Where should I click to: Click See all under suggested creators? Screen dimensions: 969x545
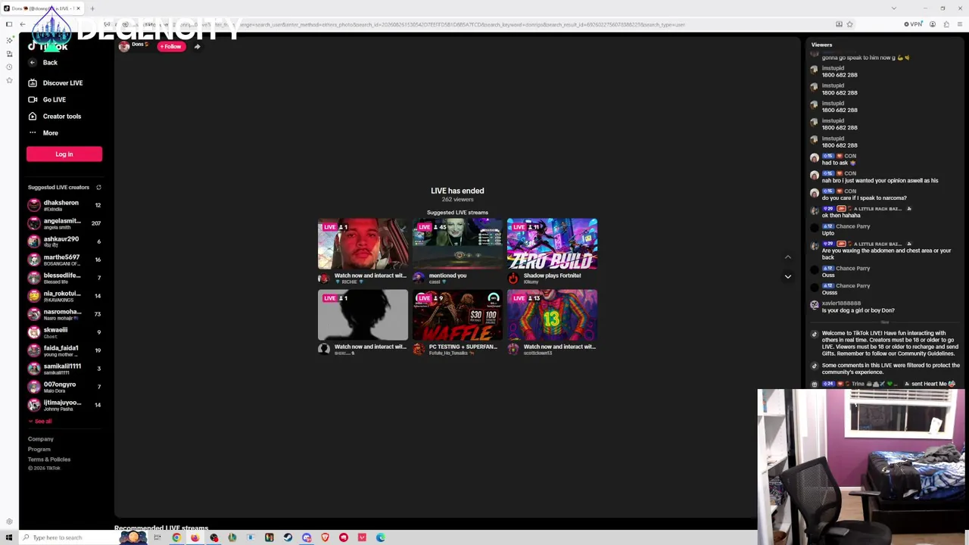(41, 422)
